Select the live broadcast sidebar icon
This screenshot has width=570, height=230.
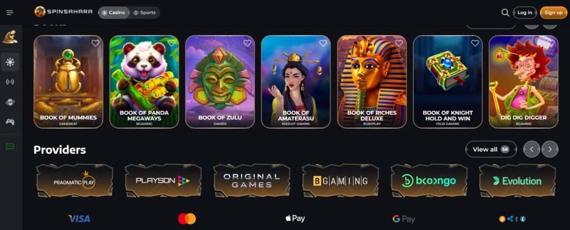pos(10,82)
